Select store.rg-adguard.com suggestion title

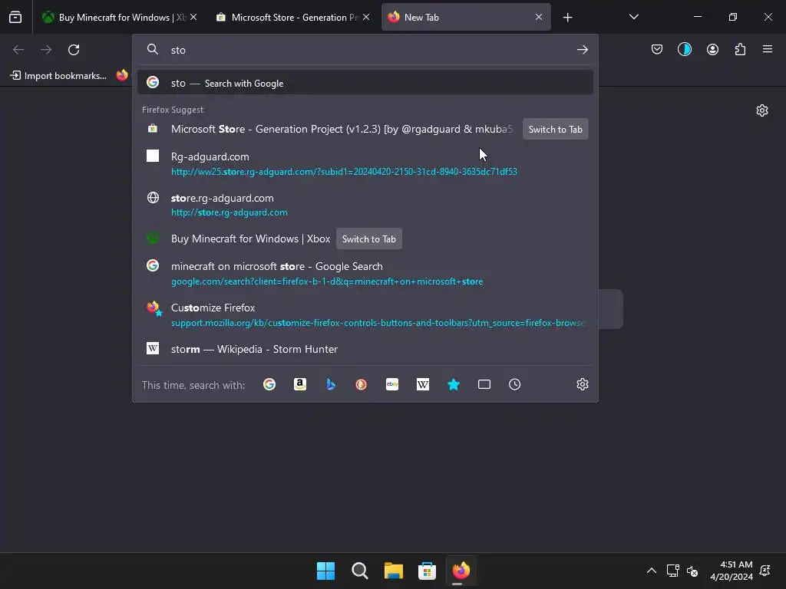pyautogui.click(x=222, y=198)
